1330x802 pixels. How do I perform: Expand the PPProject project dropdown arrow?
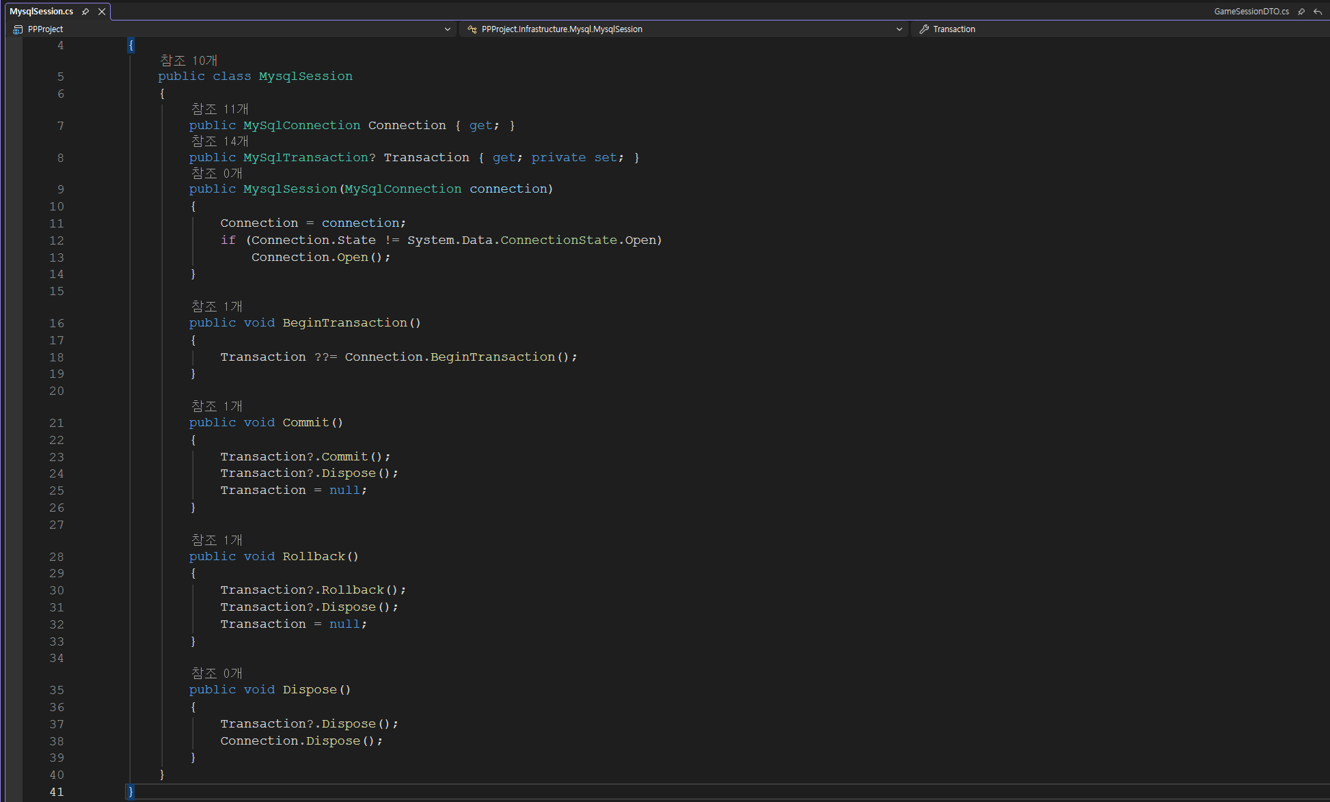448,29
